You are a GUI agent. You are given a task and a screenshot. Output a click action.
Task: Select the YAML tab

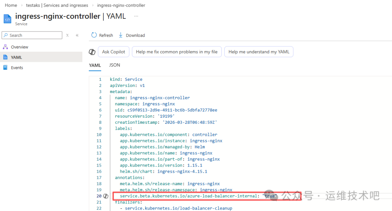click(x=95, y=65)
